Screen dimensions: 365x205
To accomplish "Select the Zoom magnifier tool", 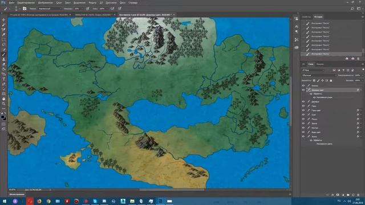I will coord(3,104).
